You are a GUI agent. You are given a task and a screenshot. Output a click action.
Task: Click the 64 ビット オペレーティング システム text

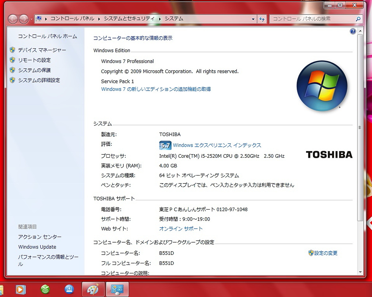pyautogui.click(x=199, y=175)
